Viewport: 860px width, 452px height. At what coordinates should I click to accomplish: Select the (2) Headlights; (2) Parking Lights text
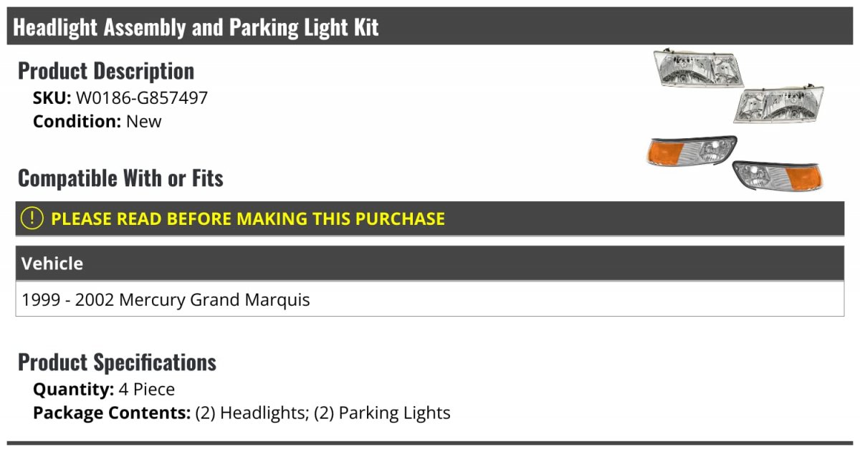tap(322, 413)
